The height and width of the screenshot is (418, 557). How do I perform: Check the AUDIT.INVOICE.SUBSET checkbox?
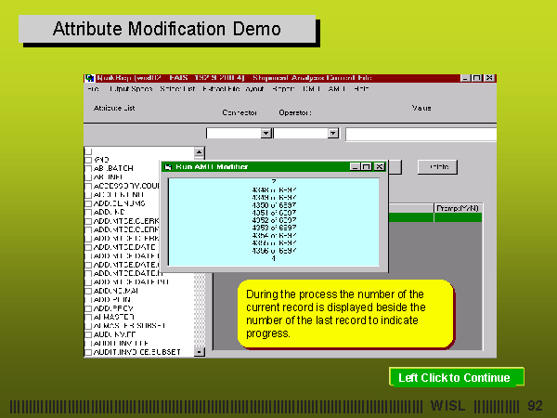pos(89,351)
